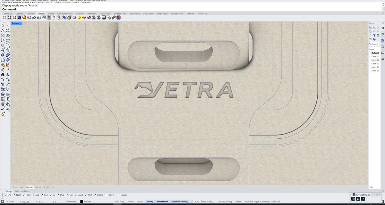Click the New Layer icon in Layers panel

point(370,28)
